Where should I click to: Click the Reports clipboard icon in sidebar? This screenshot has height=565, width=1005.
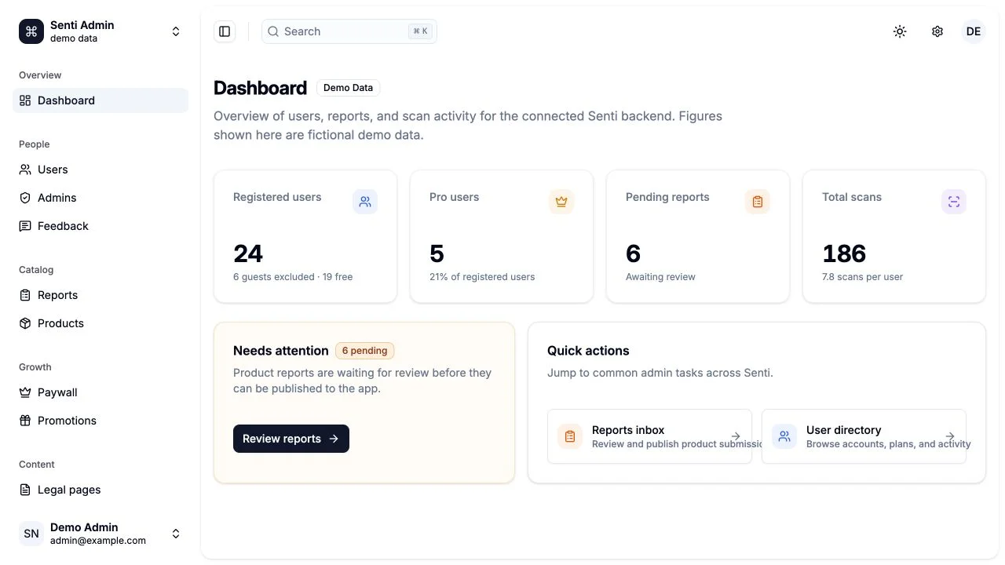click(25, 295)
